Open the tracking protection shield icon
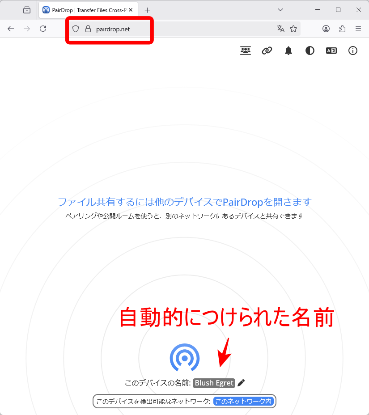 (76, 29)
